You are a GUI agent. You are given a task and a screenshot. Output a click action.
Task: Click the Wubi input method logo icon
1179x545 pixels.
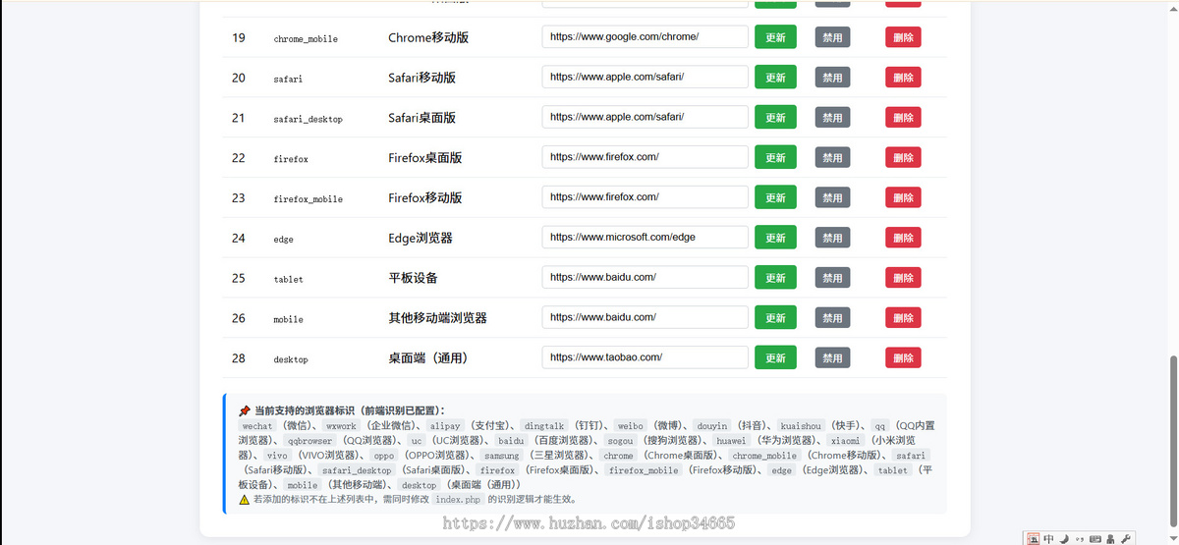pyautogui.click(x=1033, y=538)
